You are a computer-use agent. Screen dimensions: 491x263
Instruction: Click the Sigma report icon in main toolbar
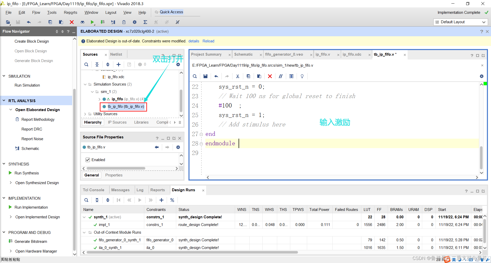click(145, 22)
